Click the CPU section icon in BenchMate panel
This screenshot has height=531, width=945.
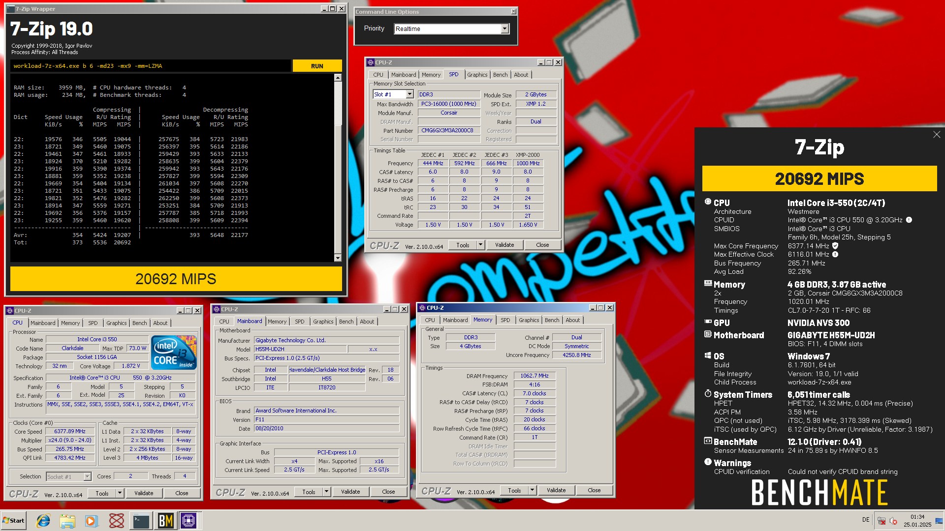pos(708,202)
